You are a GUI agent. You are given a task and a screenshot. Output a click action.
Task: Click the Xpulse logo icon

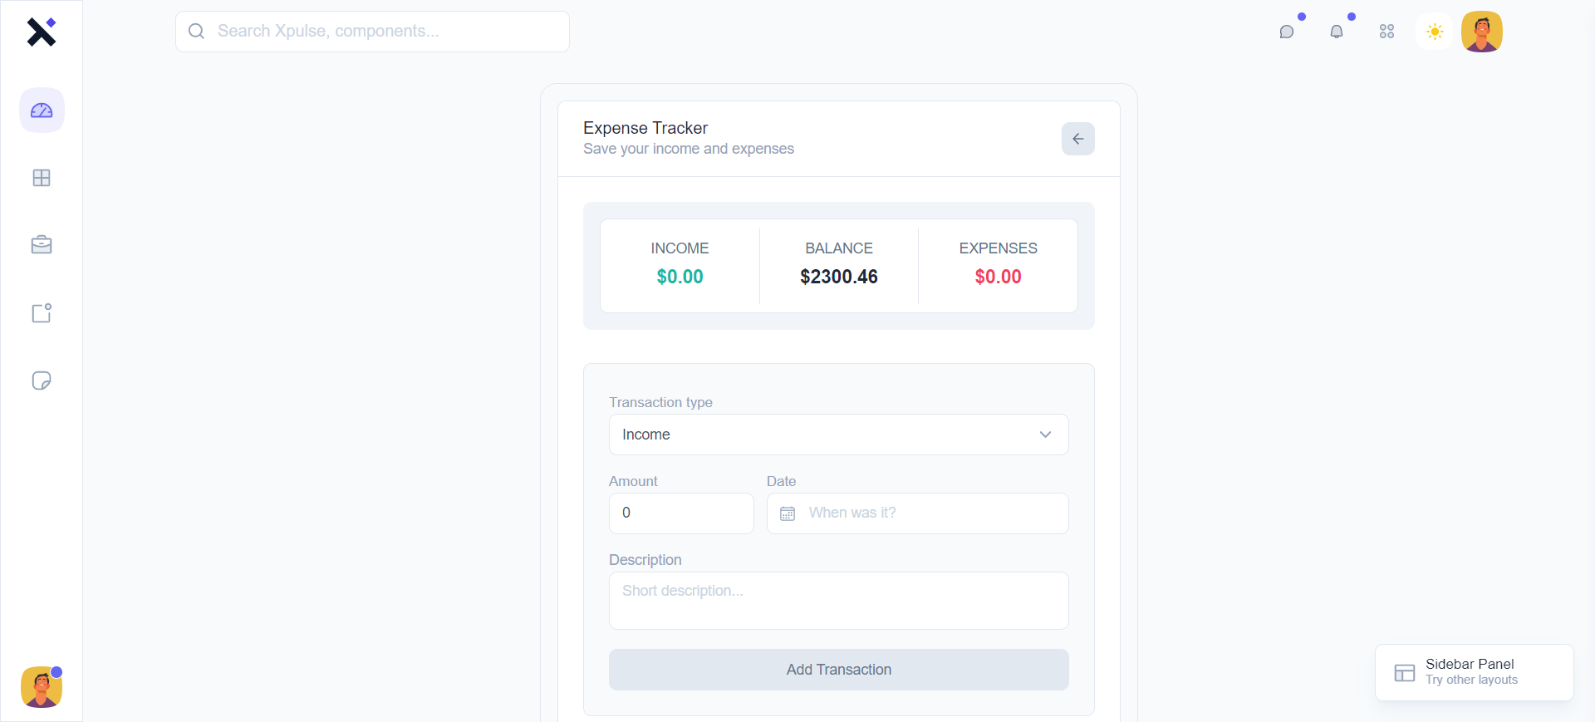[x=41, y=32]
